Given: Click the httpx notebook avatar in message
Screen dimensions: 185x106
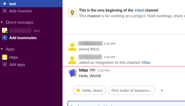Looking at the screenshot, I should point(72,73).
